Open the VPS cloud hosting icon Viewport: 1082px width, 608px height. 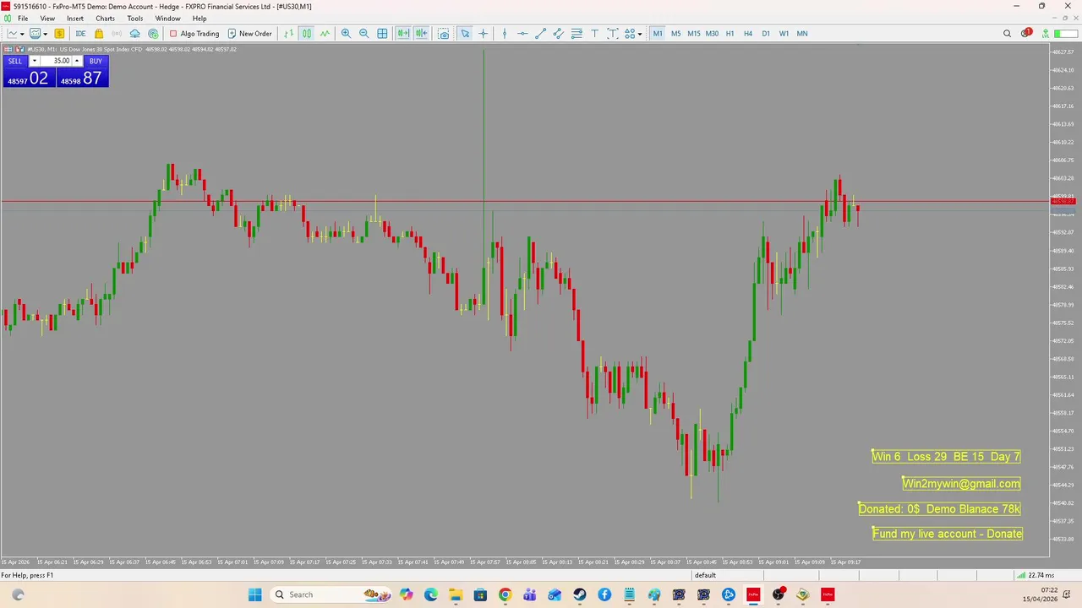(134, 34)
